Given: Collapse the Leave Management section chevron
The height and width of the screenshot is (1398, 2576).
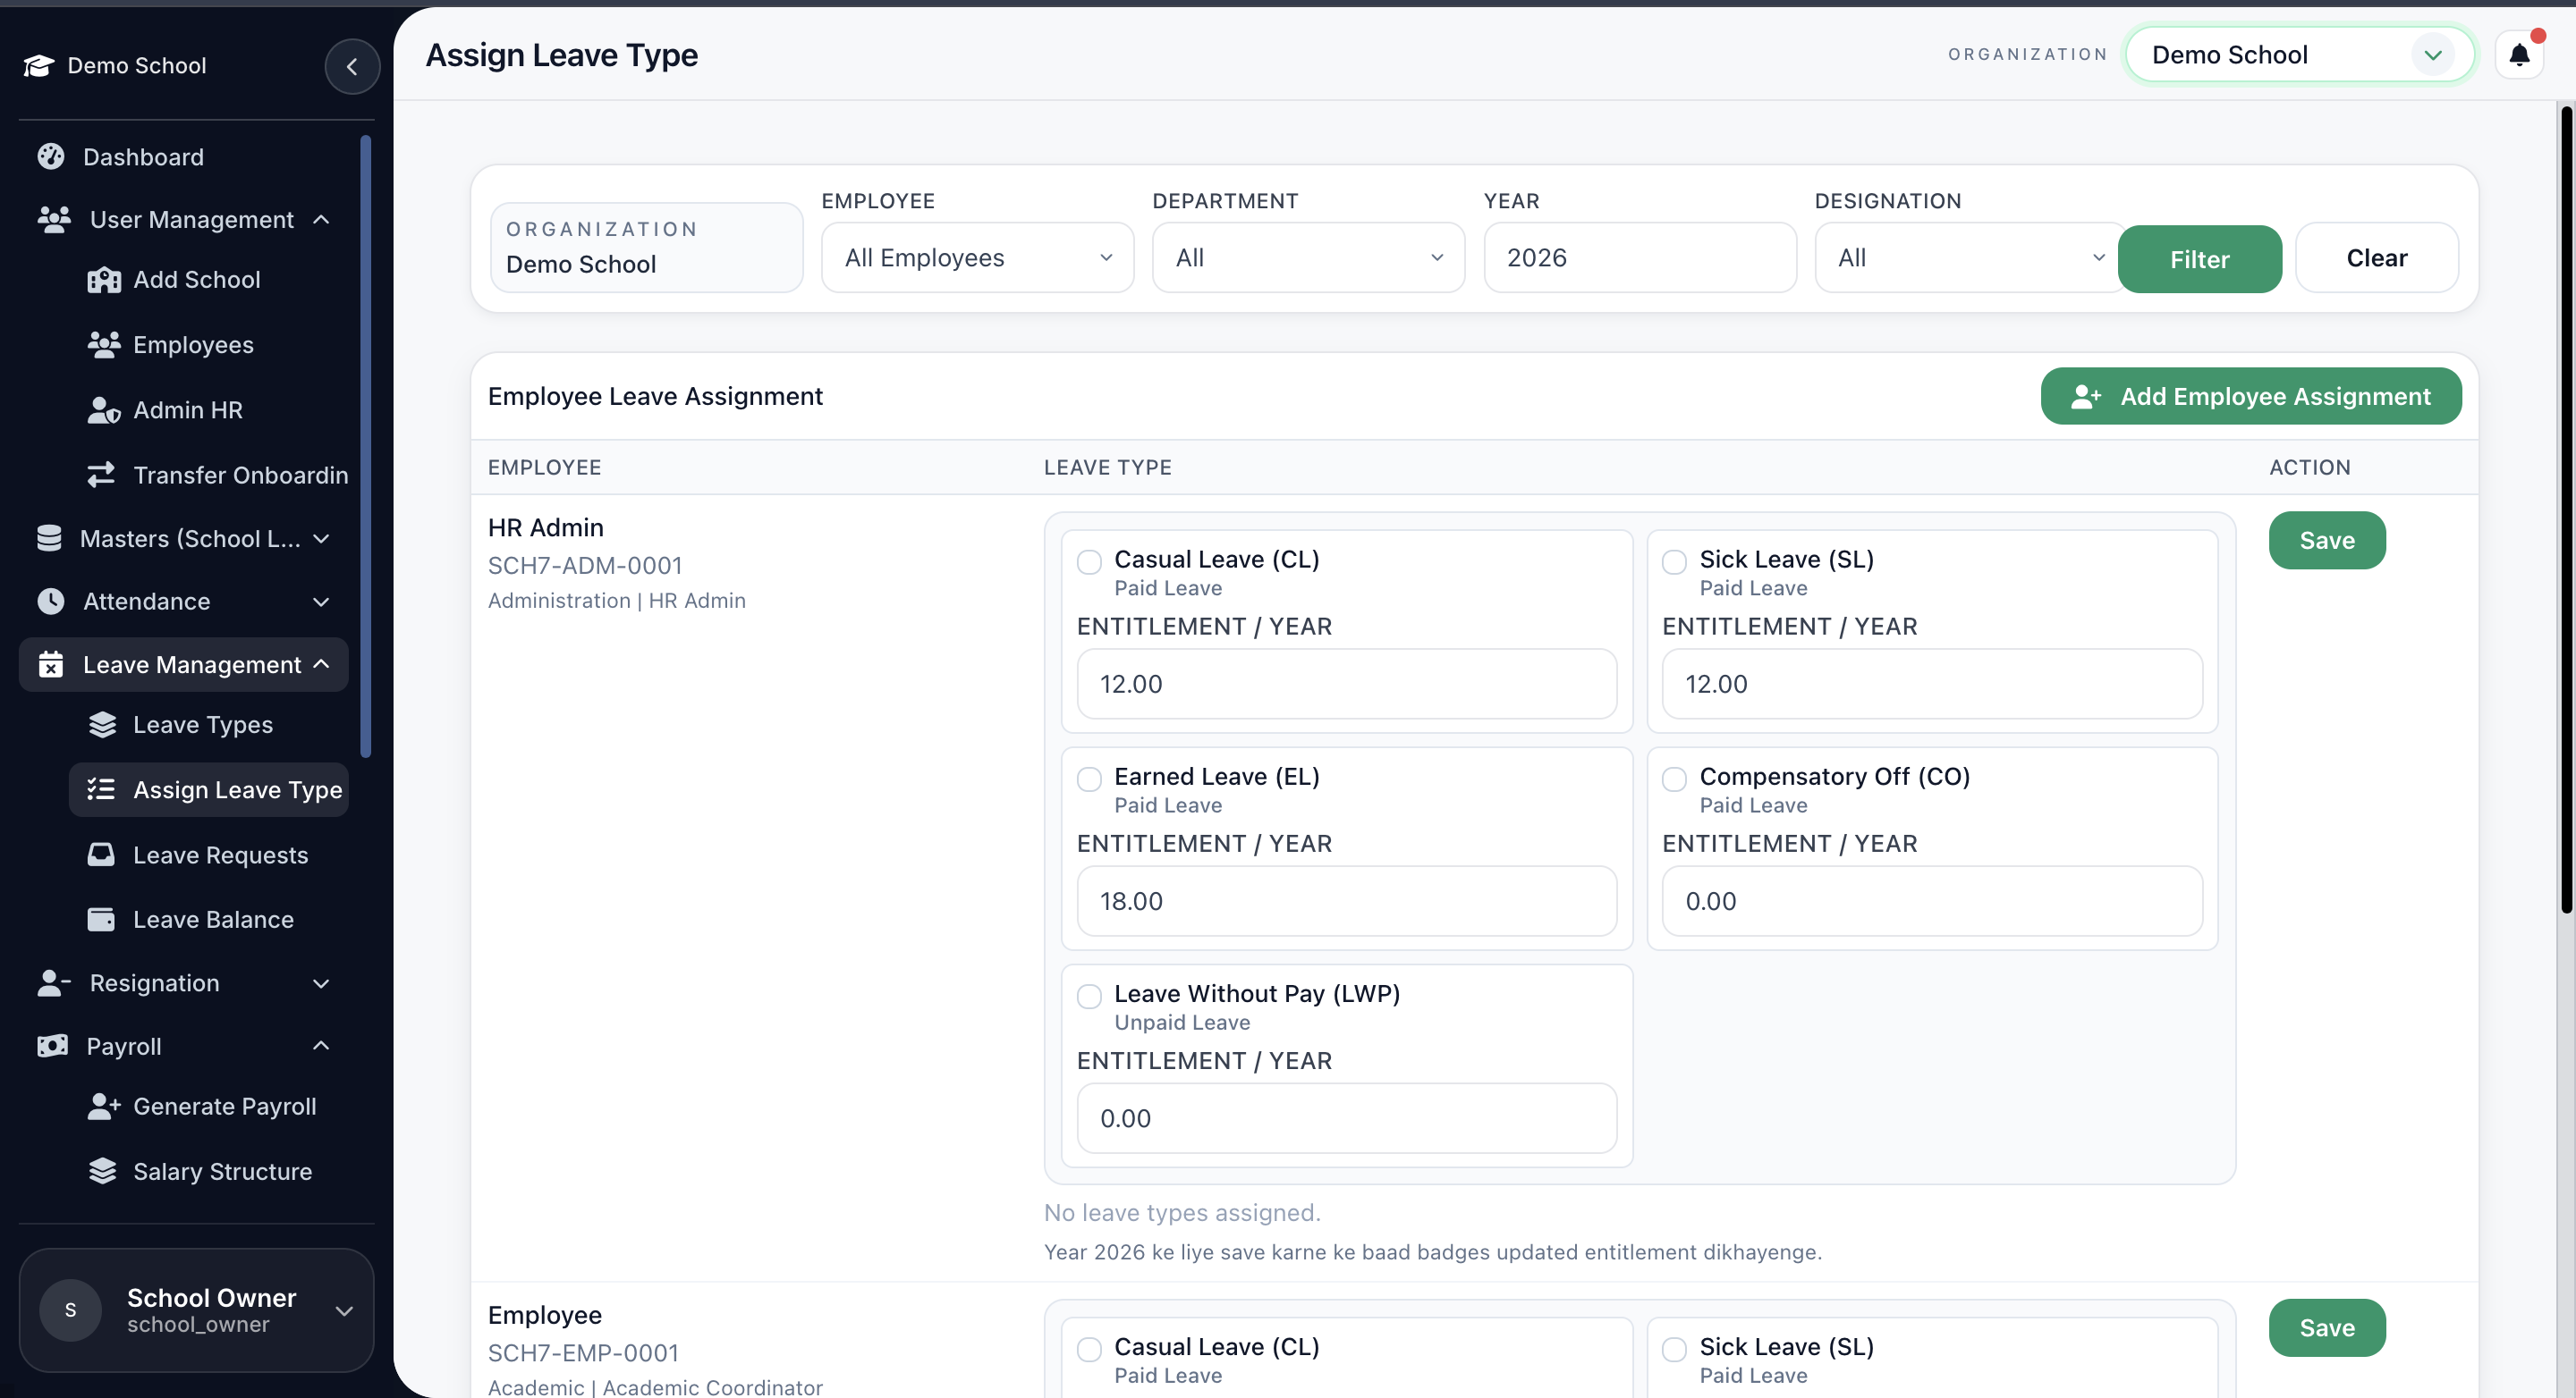Looking at the screenshot, I should (x=321, y=663).
